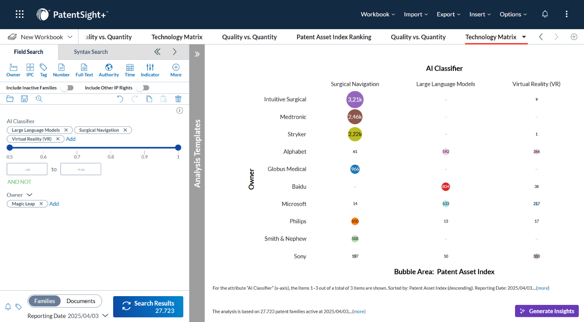Toggle Include Other IP Rights switch
The width and height of the screenshot is (584, 322).
[143, 88]
